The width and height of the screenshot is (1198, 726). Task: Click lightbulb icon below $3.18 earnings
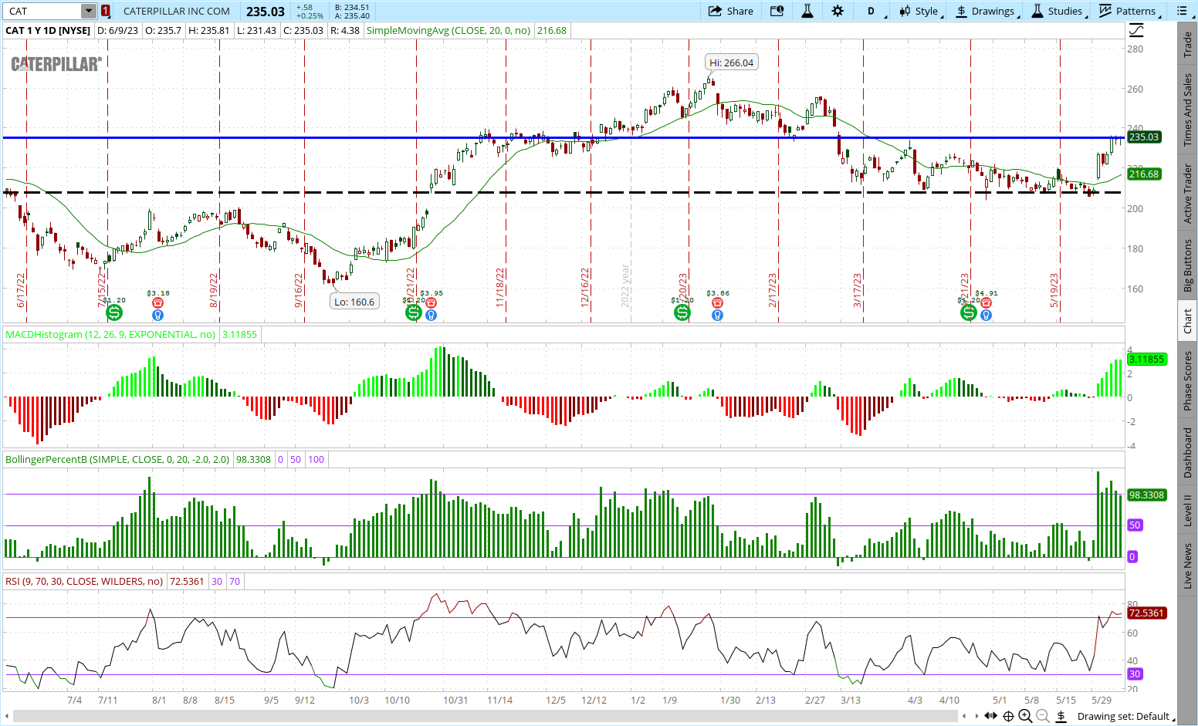tap(157, 315)
